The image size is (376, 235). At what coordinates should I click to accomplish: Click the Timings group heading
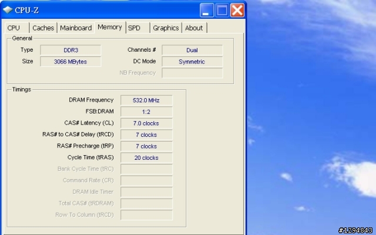point(22,89)
